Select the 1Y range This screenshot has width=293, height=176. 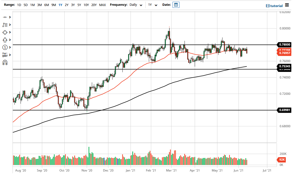(60, 5)
